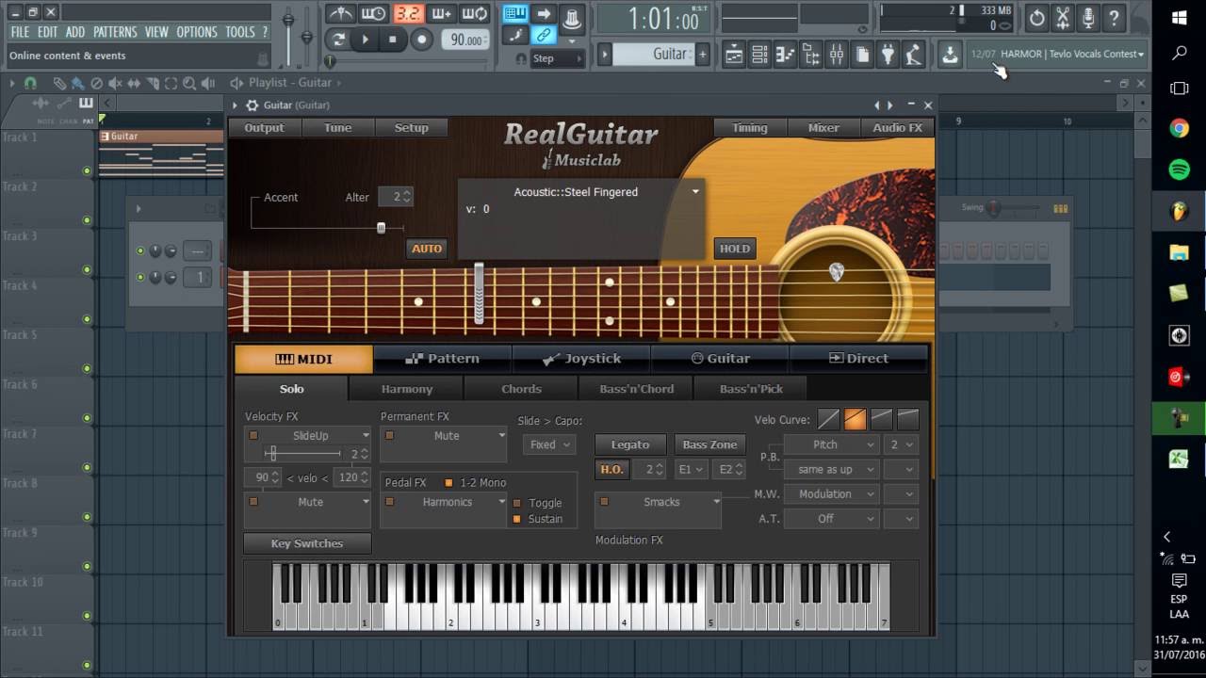The height and width of the screenshot is (678, 1206).
Task: Toggle the link/chain multilink icon
Action: pyautogui.click(x=544, y=36)
